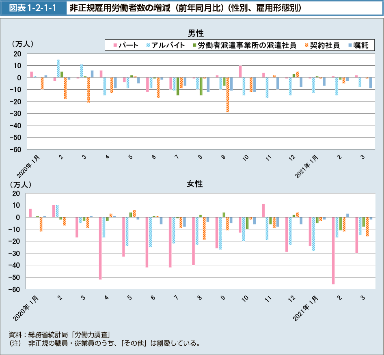The width and height of the screenshot is (384, 355).
Task: Click the pink パート legend swatch
Action: (115, 45)
